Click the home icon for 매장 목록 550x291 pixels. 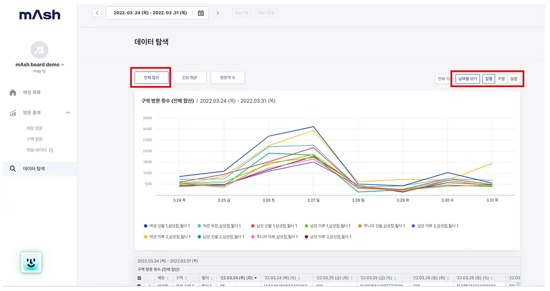[13, 93]
